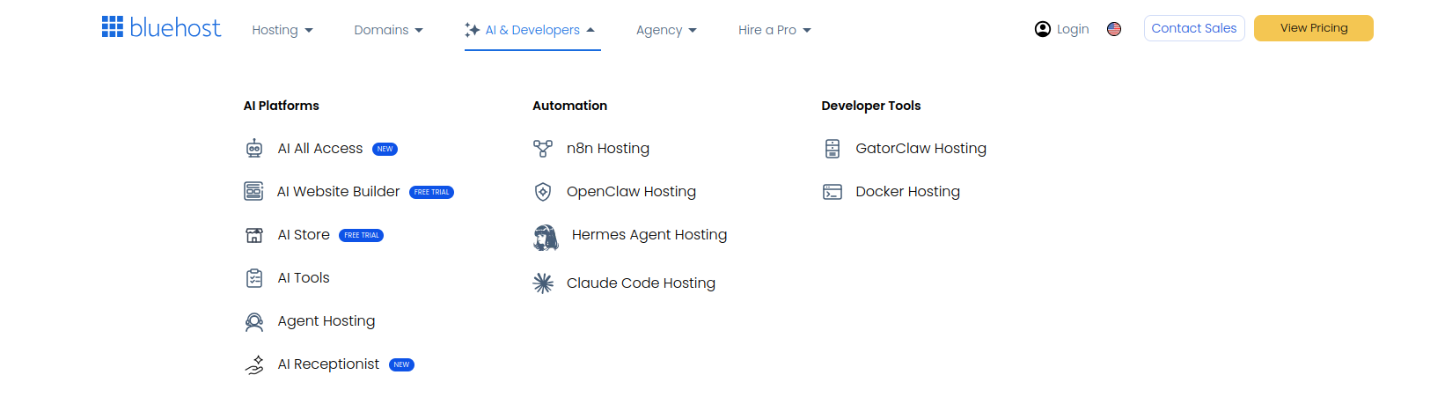Click the Developer Tools column heading
Screen dimensions: 1445x397
[871, 106]
